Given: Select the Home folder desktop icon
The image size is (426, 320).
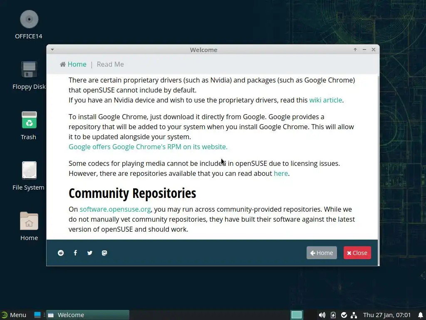Looking at the screenshot, I should pos(29,221).
